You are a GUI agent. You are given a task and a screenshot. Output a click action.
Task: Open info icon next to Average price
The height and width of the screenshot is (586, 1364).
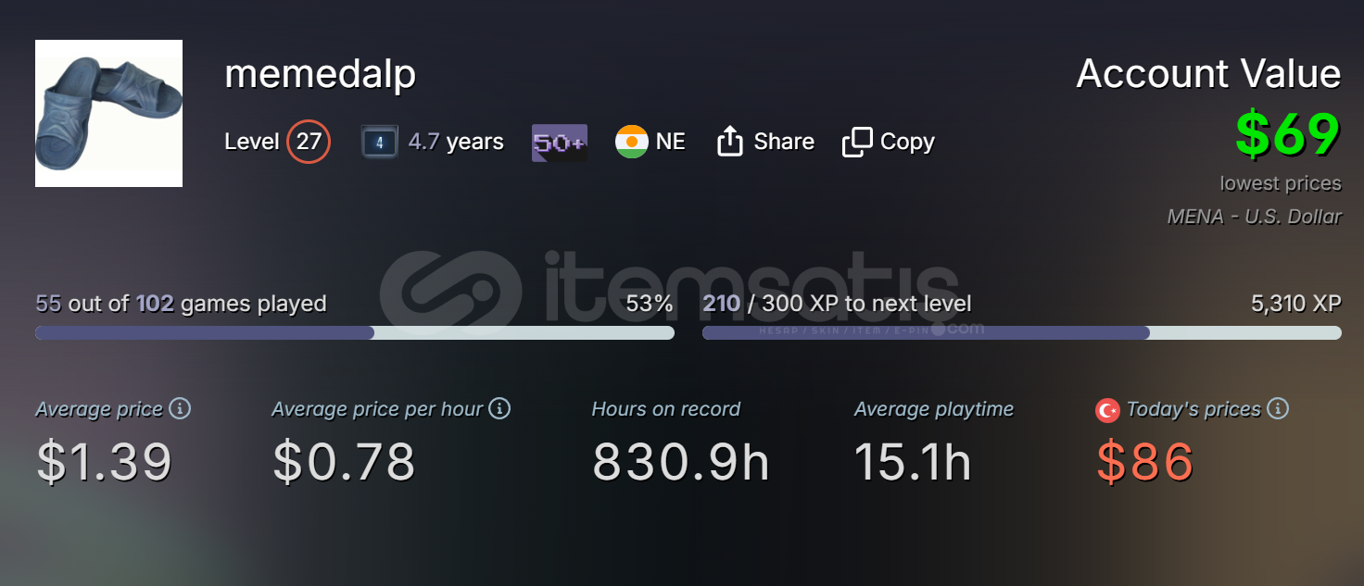click(x=181, y=408)
